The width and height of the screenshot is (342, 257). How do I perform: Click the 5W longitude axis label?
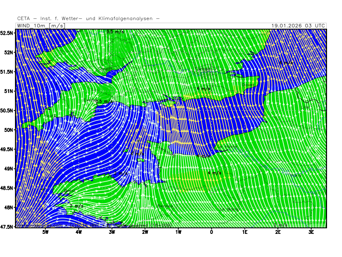click(45, 233)
